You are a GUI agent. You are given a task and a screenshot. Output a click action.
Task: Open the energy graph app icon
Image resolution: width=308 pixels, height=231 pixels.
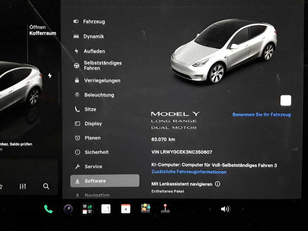(106, 209)
